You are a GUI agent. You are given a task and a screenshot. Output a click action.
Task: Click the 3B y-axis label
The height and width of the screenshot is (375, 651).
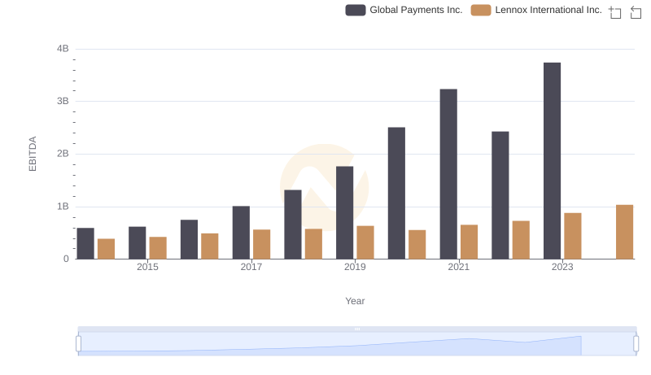(63, 101)
